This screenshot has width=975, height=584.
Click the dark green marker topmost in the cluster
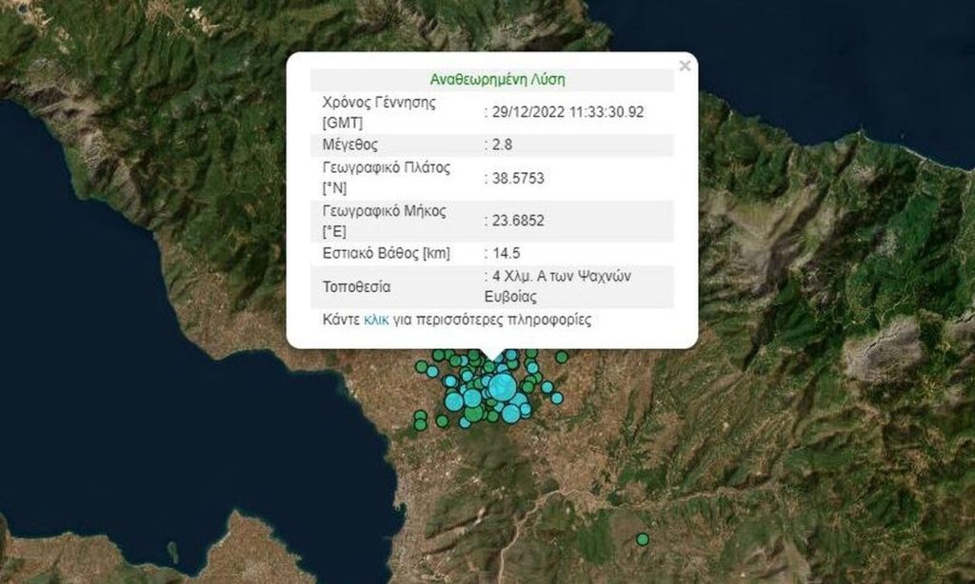(x=439, y=354)
